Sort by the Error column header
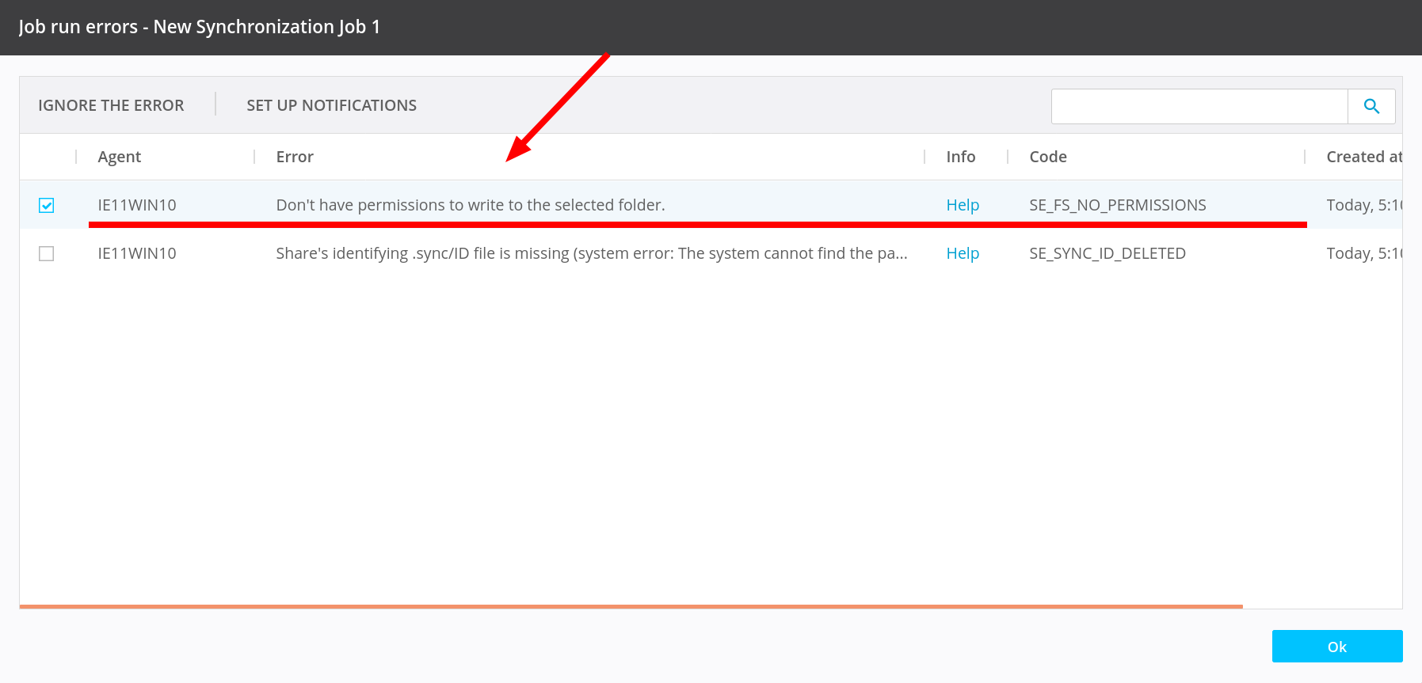 pos(295,157)
